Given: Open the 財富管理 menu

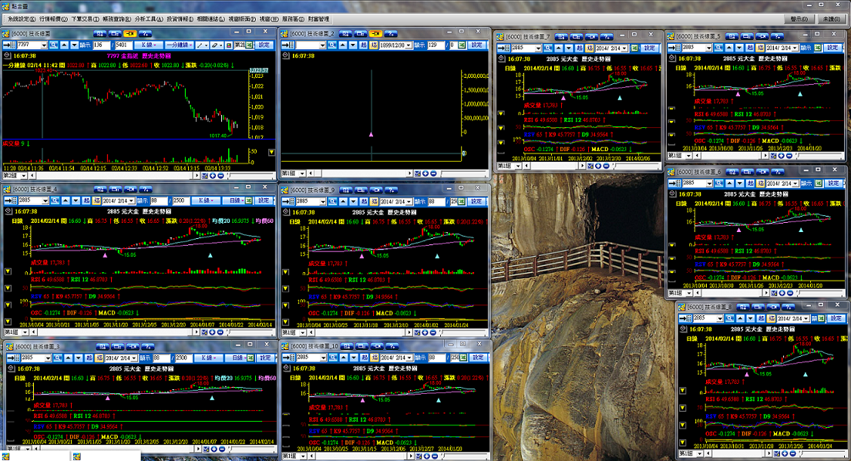Looking at the screenshot, I should pos(318,19).
